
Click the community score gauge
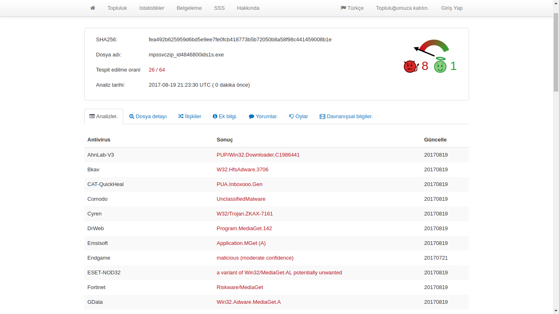[x=431, y=48]
